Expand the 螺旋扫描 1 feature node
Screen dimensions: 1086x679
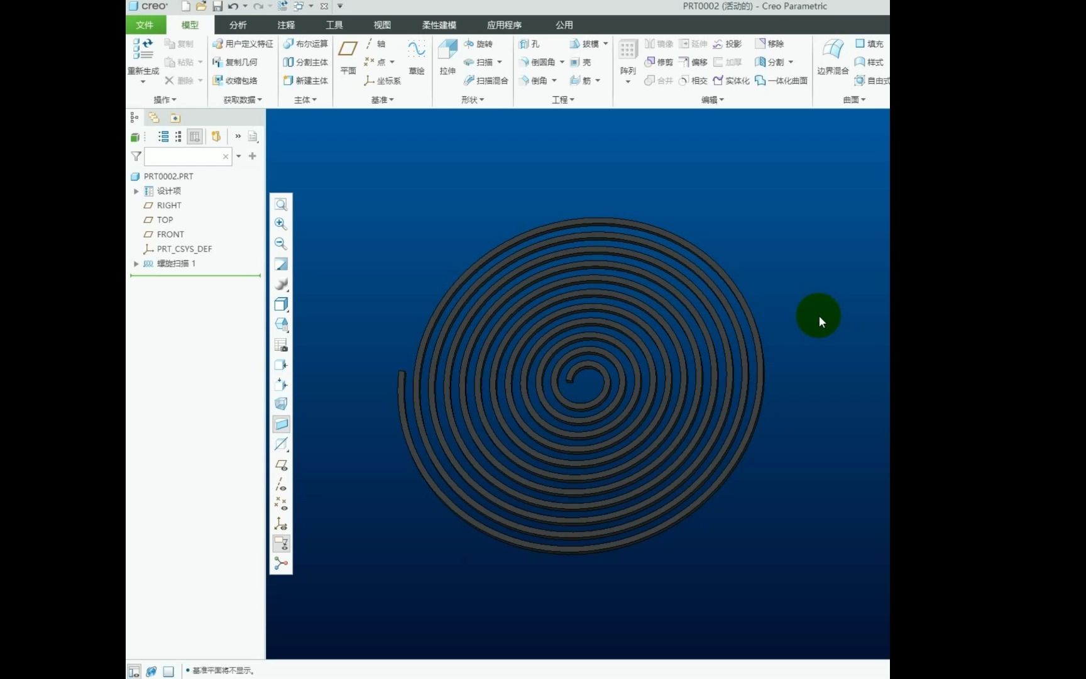[136, 264]
